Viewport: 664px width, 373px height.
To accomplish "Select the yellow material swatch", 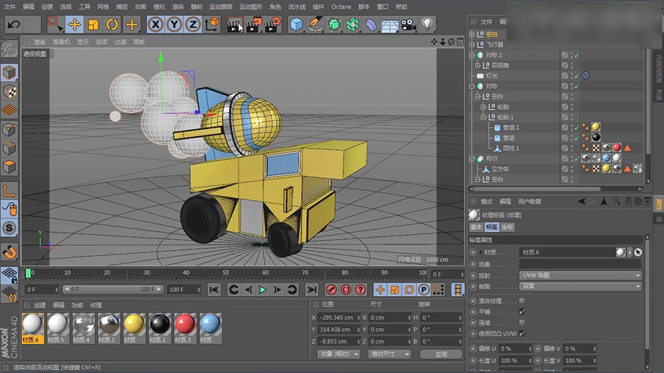I will 134,325.
